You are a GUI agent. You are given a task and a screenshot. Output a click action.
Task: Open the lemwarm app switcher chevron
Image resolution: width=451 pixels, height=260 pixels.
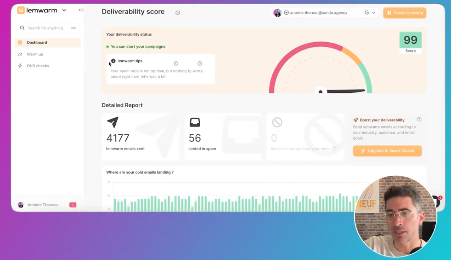click(x=64, y=11)
